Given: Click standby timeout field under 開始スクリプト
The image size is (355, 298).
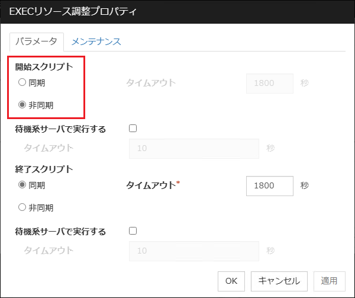Looking at the screenshot, I should 193,148.
